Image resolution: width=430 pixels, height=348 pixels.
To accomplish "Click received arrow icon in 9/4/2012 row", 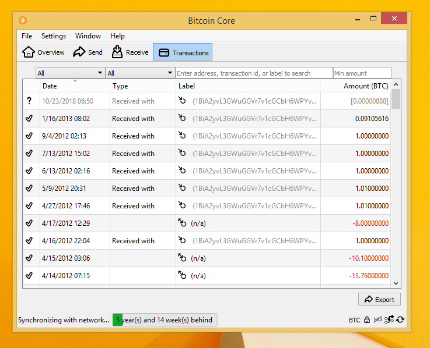I will coord(182,136).
